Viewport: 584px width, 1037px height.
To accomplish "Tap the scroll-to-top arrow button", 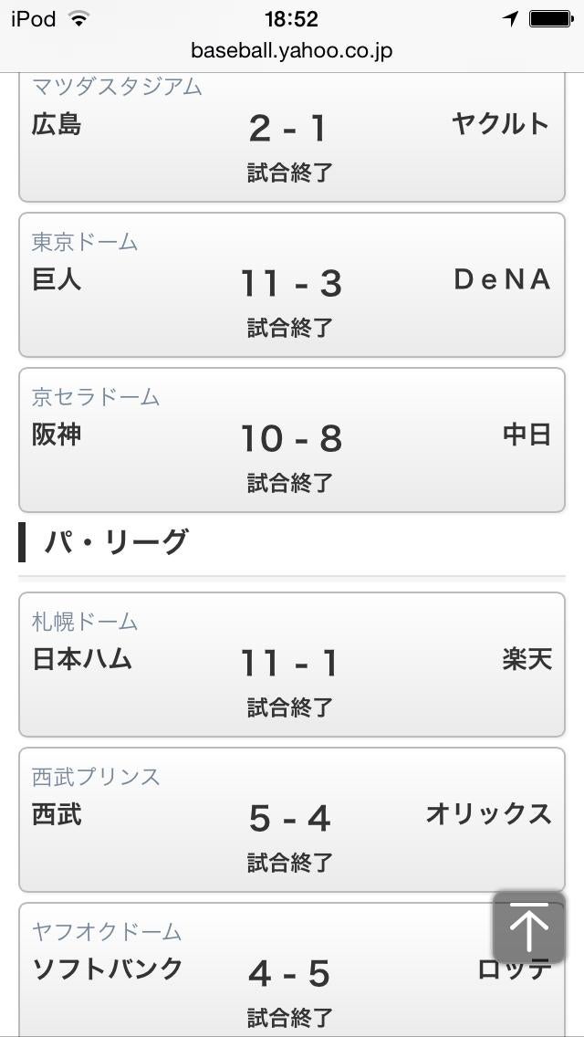I will coord(529,927).
